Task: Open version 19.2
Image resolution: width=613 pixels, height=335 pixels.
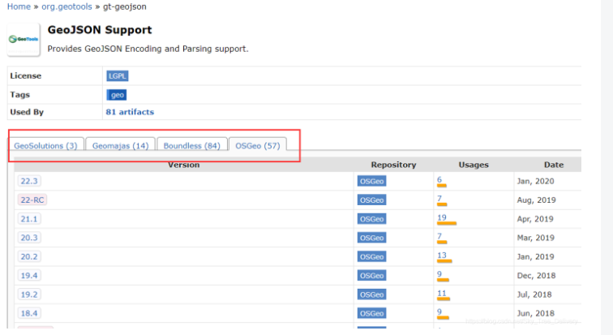Action: (x=29, y=294)
